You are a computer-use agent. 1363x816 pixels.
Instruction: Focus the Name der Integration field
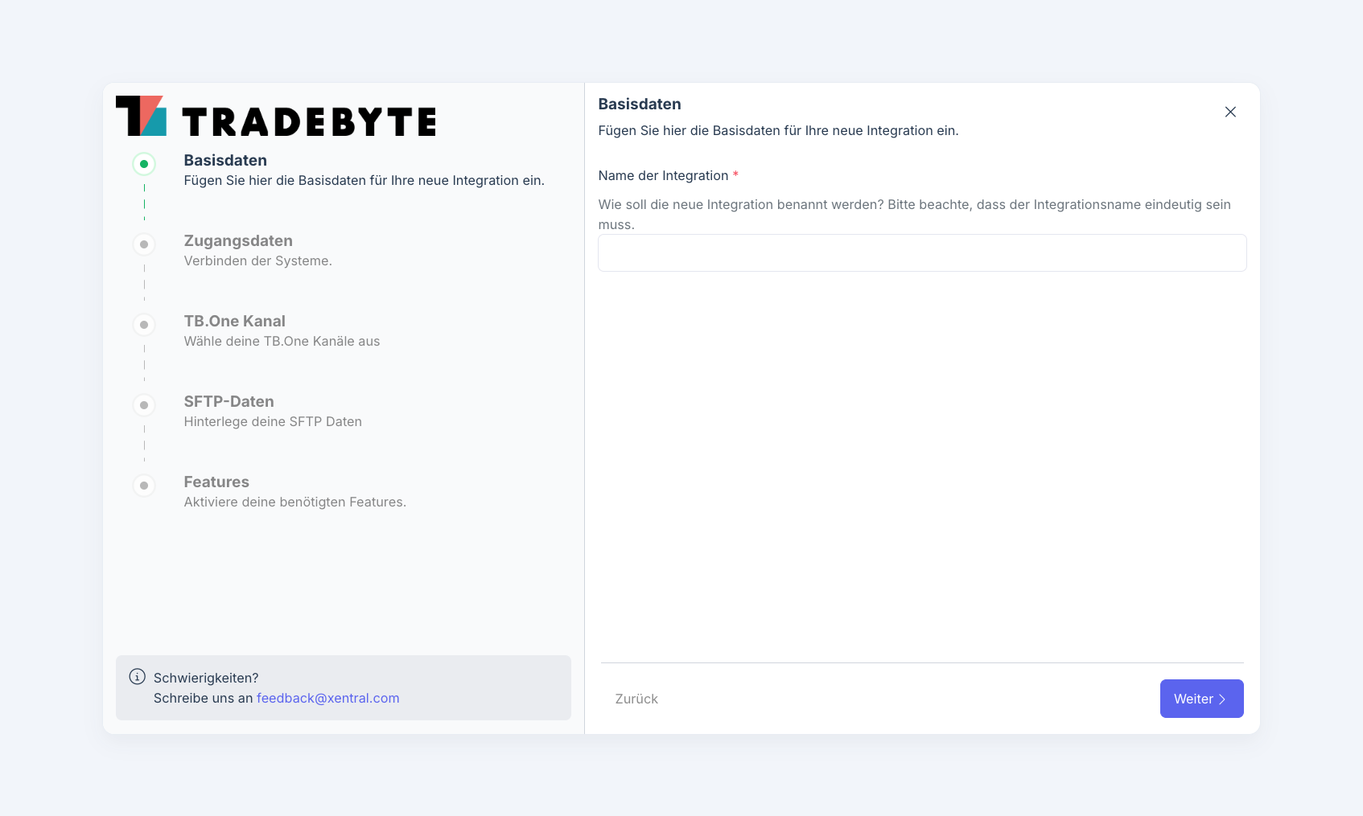coord(922,253)
